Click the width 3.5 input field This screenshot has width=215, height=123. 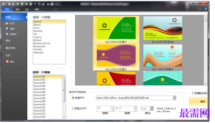[104, 108]
